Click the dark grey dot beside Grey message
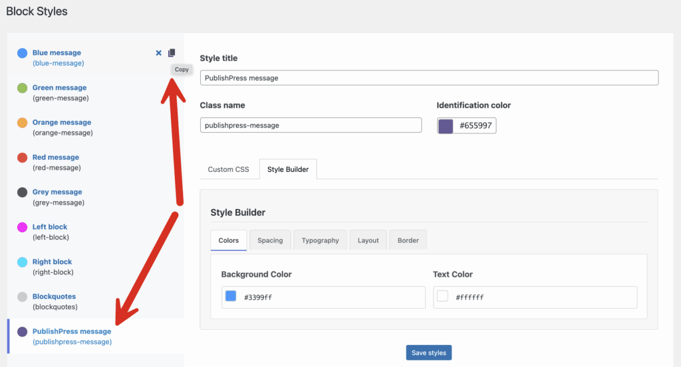Image resolution: width=681 pixels, height=367 pixels. pyautogui.click(x=22, y=192)
